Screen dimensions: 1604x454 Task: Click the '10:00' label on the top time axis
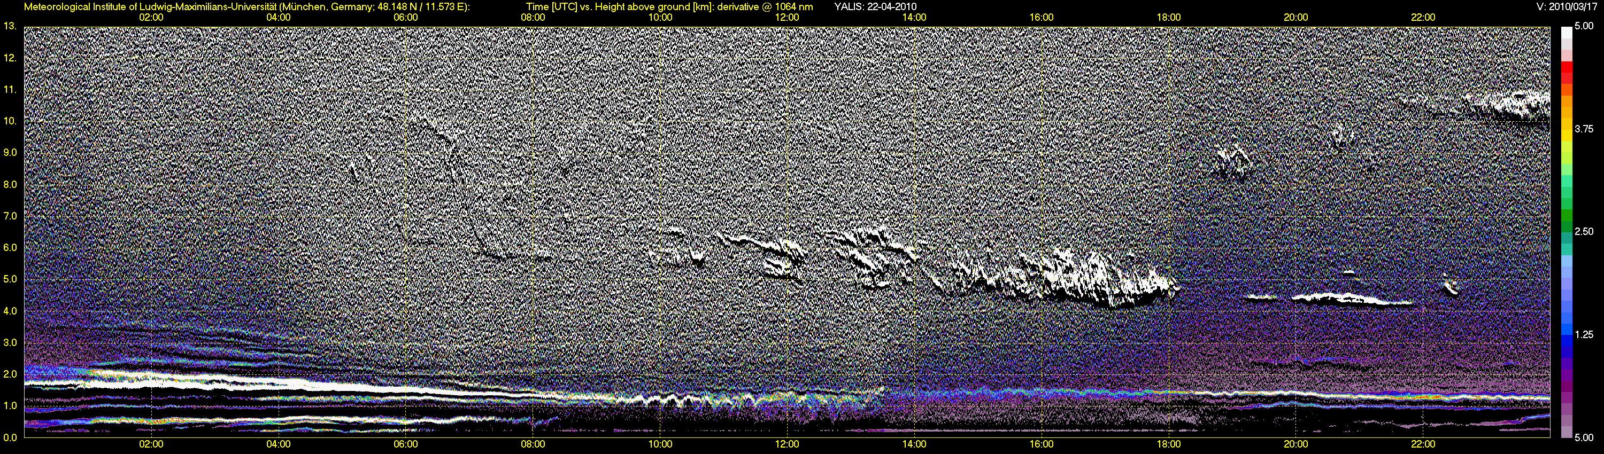point(660,18)
